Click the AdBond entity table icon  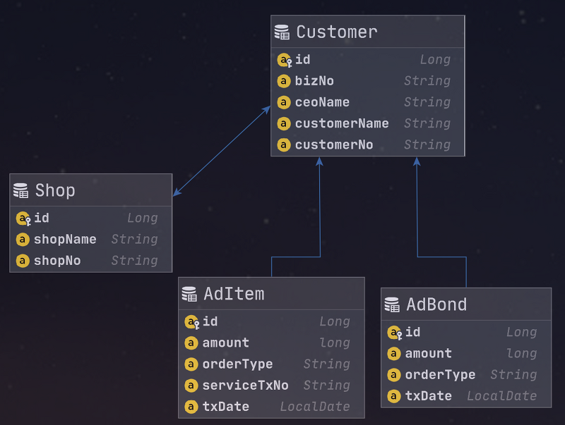pyautogui.click(x=392, y=304)
